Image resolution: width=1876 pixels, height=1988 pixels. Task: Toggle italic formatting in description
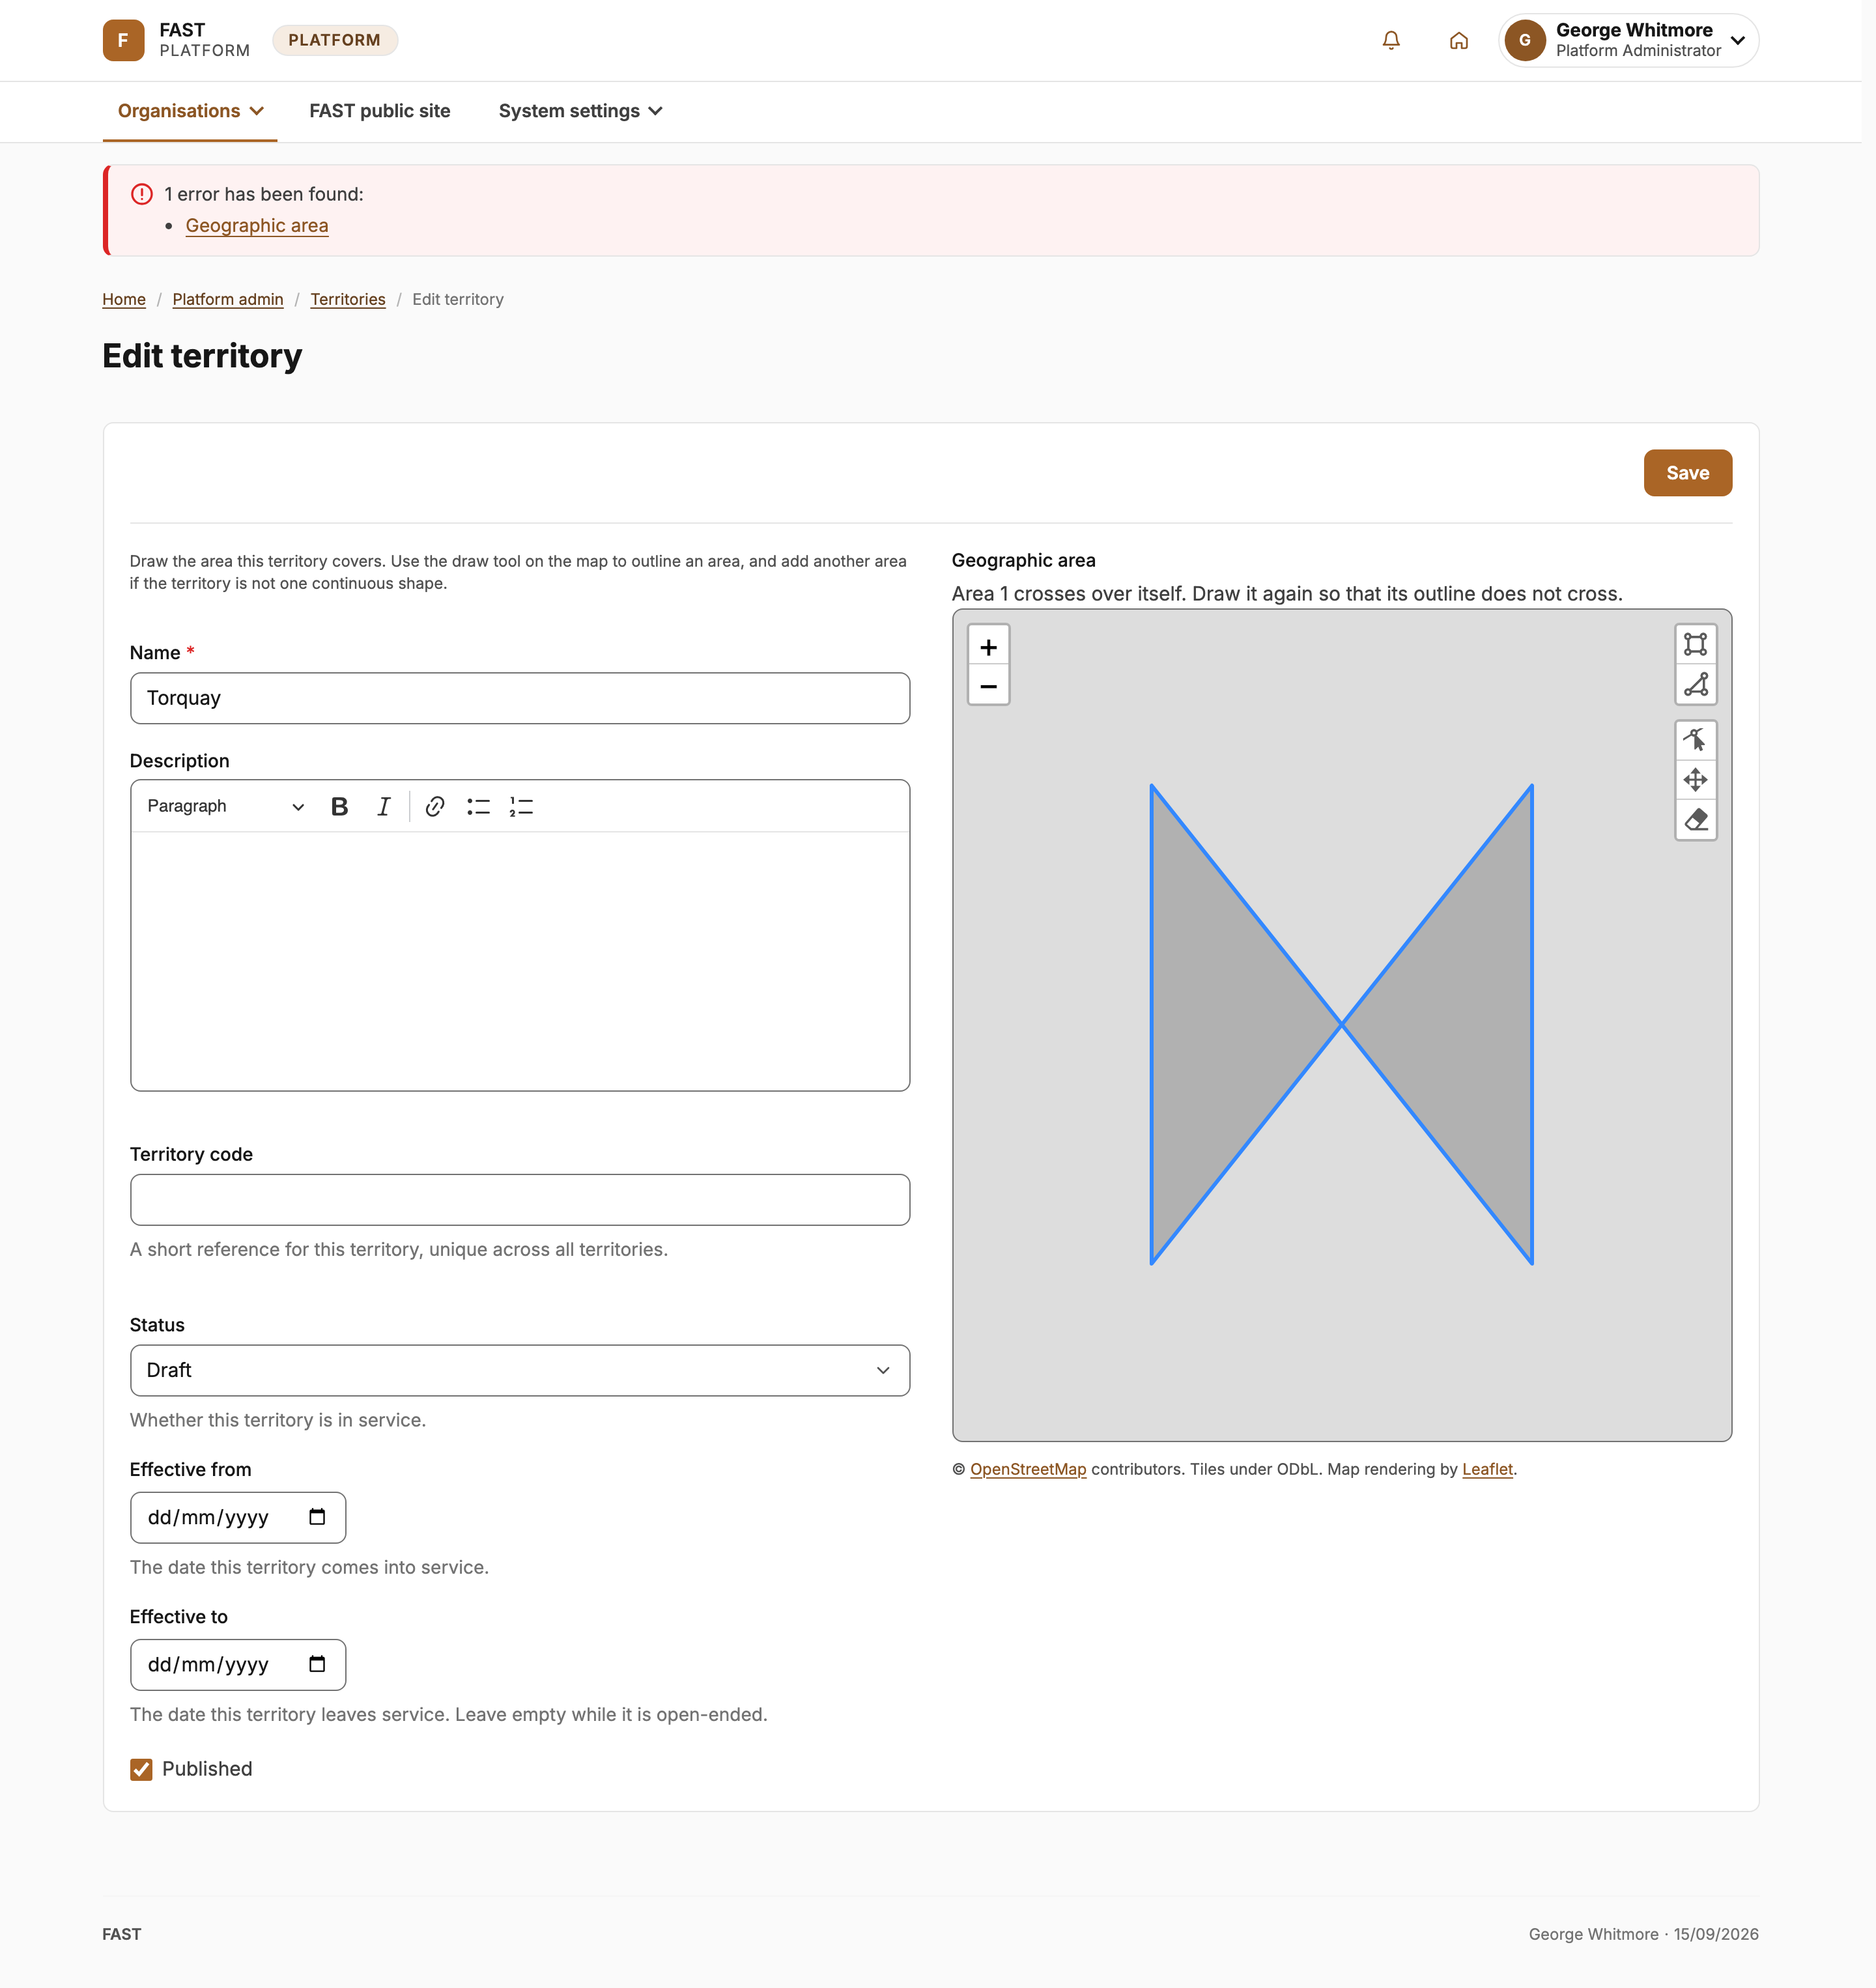coord(383,806)
